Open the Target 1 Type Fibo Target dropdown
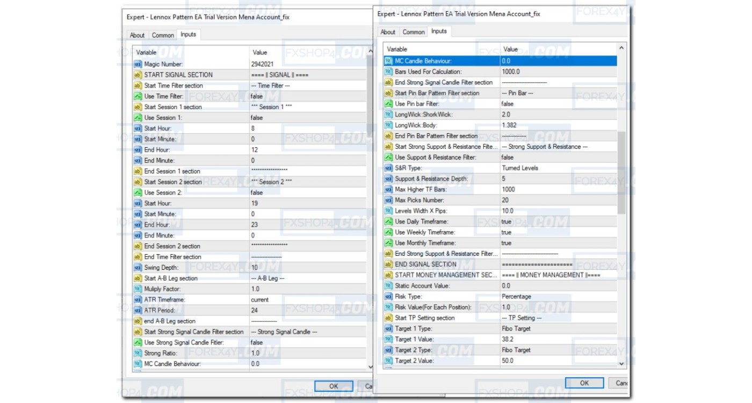 pyautogui.click(x=516, y=328)
